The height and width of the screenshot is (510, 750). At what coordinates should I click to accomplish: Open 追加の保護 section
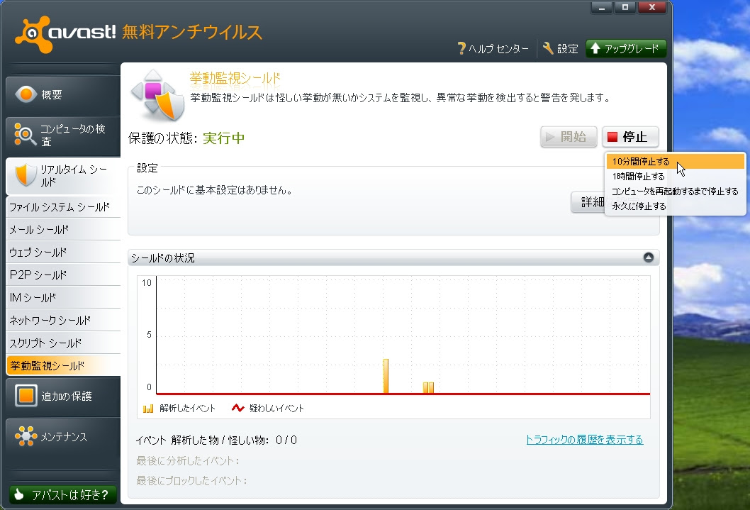coord(63,396)
